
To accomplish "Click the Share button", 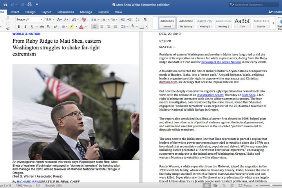I will coord(275,12).
